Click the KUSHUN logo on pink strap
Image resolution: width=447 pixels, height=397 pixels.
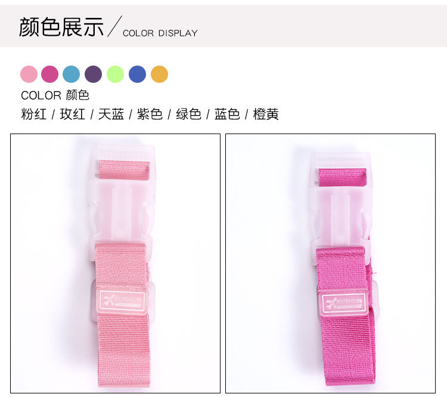tap(123, 301)
